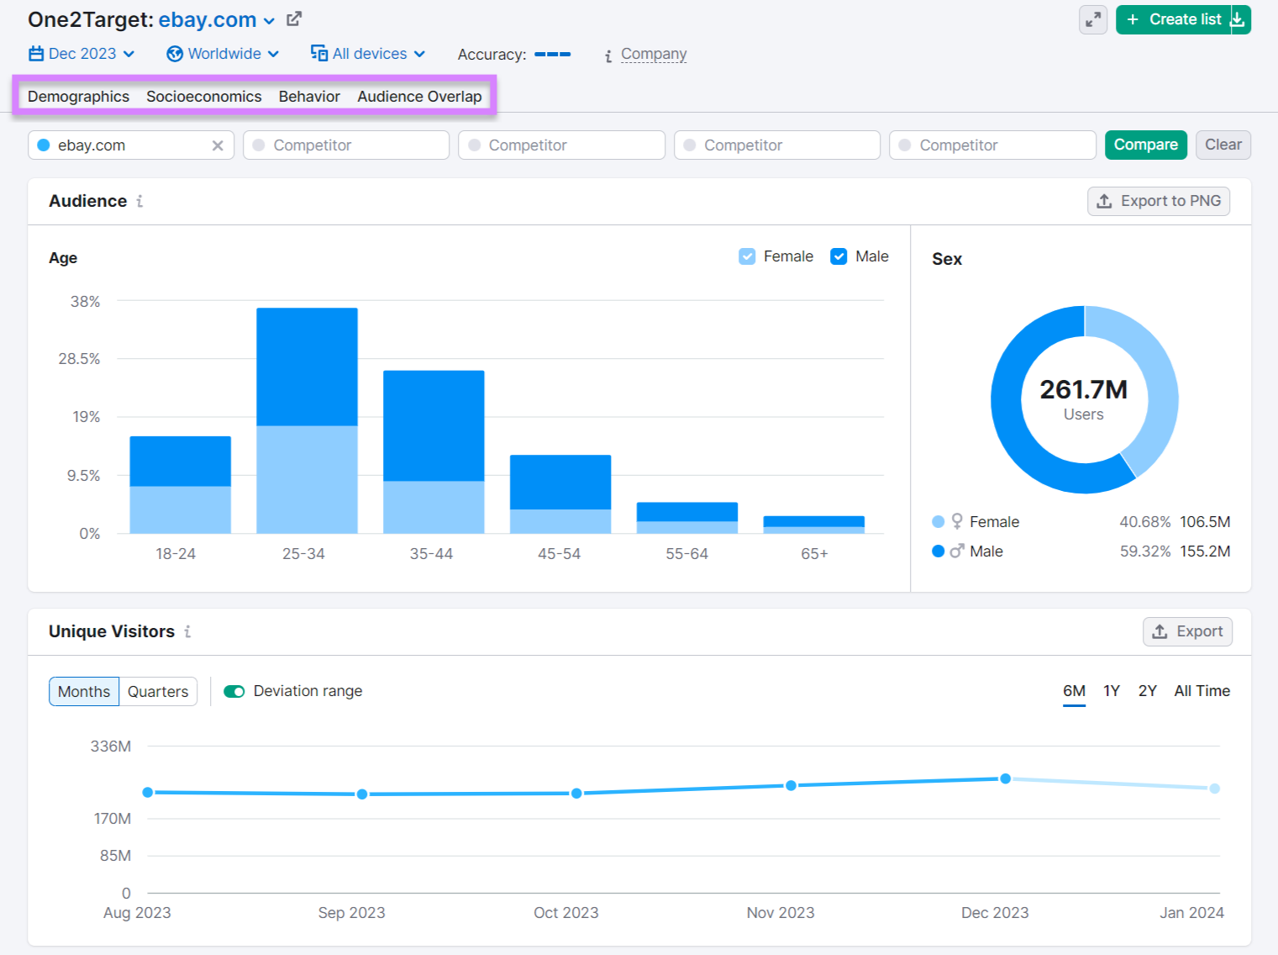Open the Dec 2023 date dropdown

82,53
